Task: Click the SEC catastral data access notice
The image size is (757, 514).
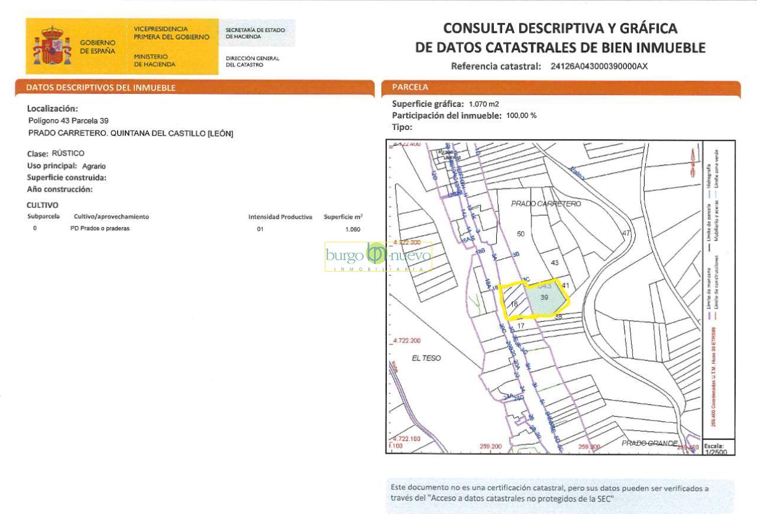Action: click(550, 493)
